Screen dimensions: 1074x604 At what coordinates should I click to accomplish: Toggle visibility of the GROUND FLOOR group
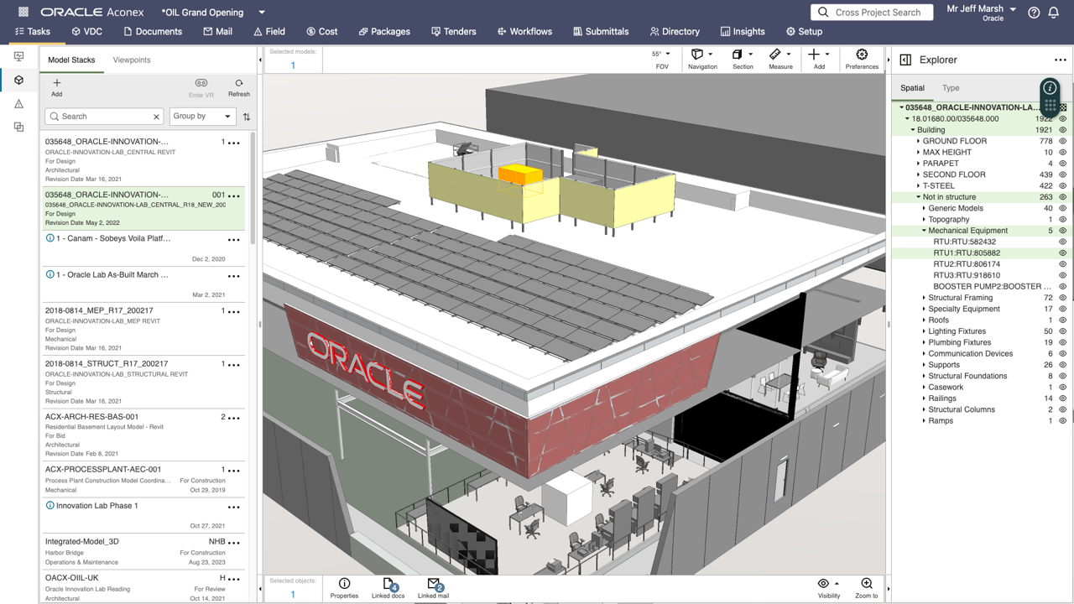(x=1063, y=141)
